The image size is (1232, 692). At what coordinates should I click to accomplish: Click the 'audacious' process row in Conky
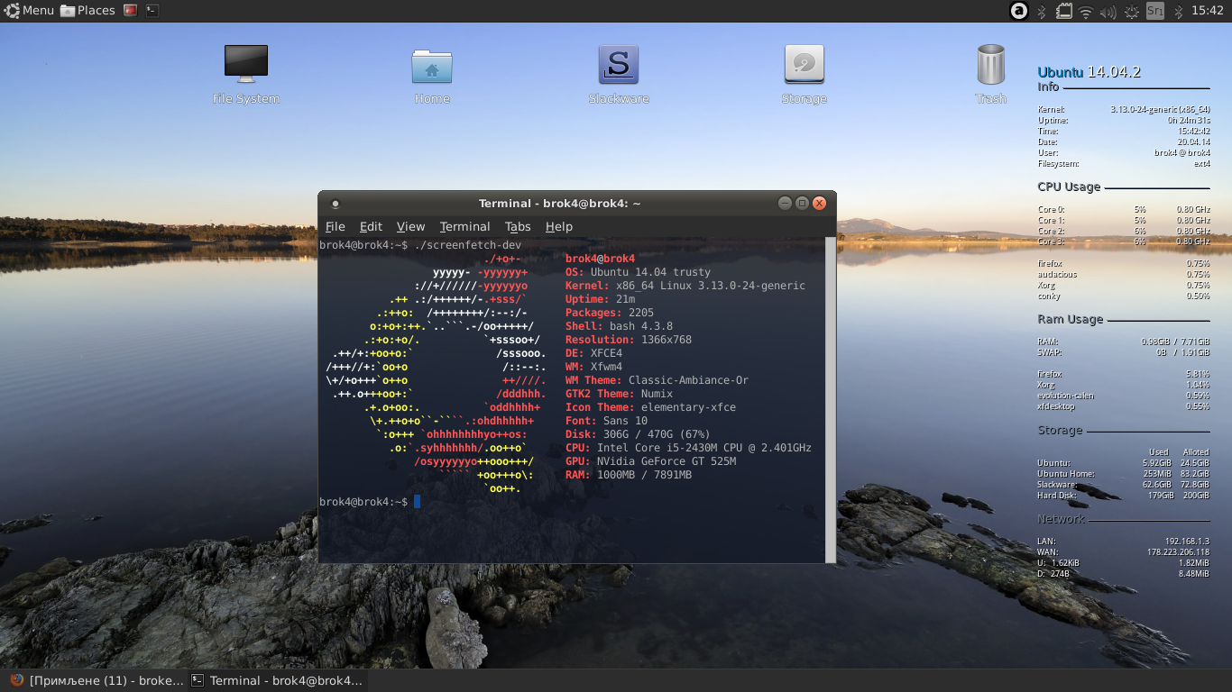coord(1124,275)
